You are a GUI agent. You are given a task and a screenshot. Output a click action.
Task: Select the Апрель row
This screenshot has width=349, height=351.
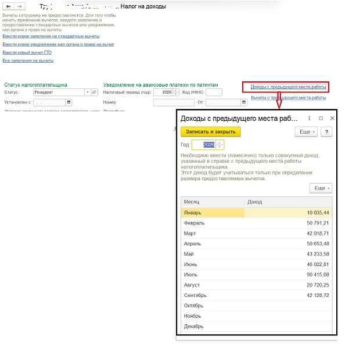(x=257, y=243)
